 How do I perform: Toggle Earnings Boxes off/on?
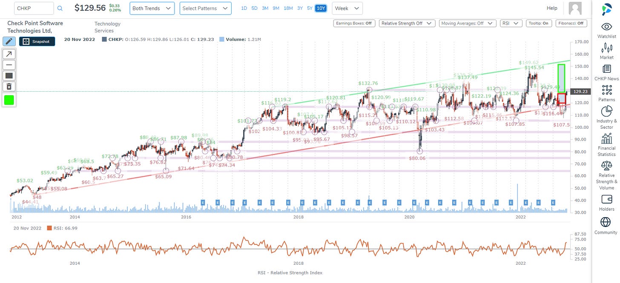(x=354, y=23)
